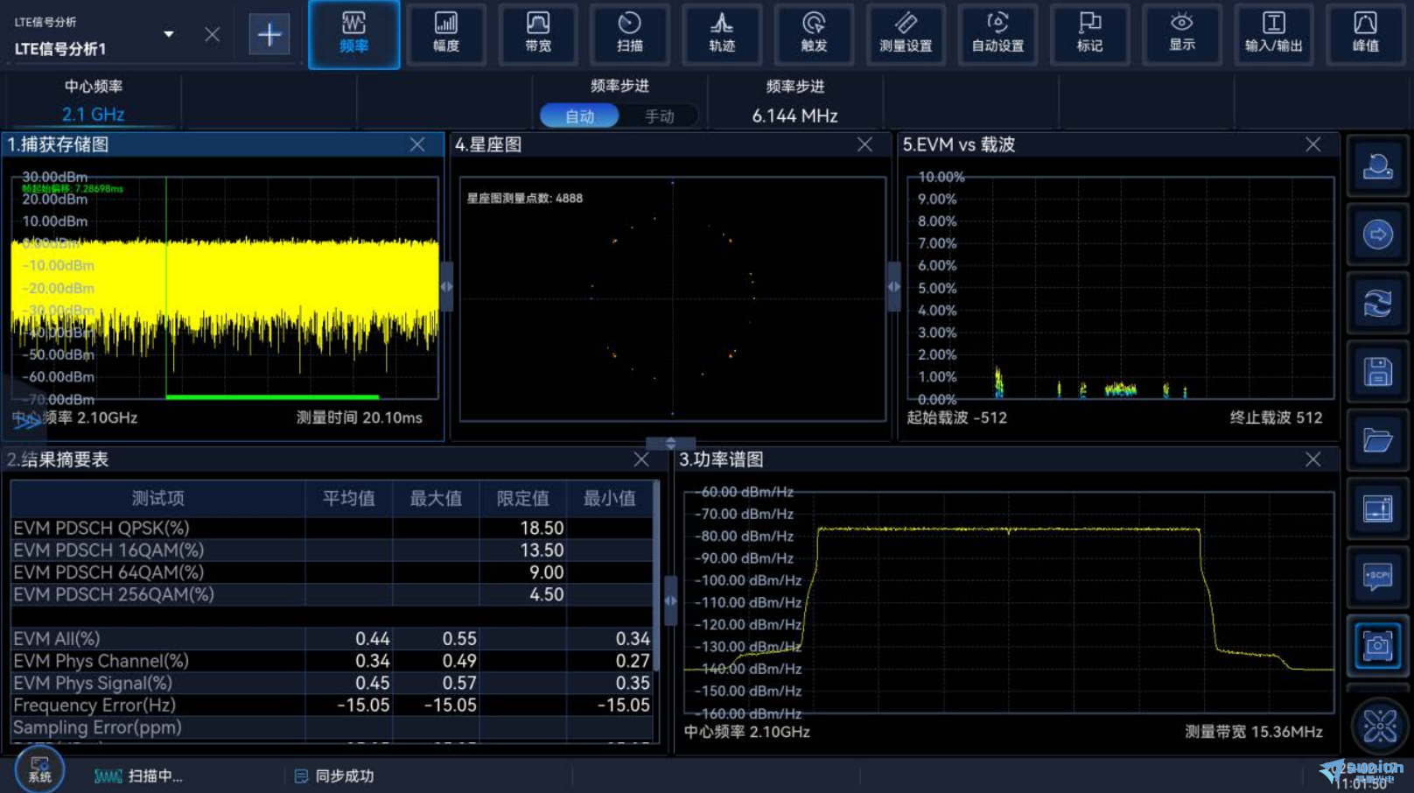1414x793 pixels.
Task: Click the 同步成功 sync status indicator
Action: point(334,775)
